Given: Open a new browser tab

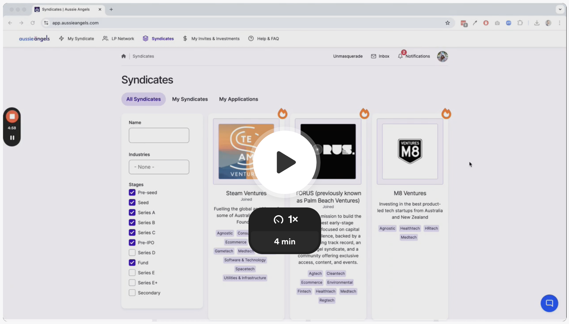Looking at the screenshot, I should (111, 10).
